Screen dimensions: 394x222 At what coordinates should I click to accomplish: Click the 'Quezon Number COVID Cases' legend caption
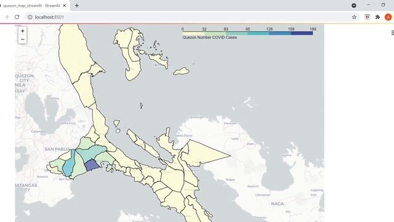coord(209,38)
